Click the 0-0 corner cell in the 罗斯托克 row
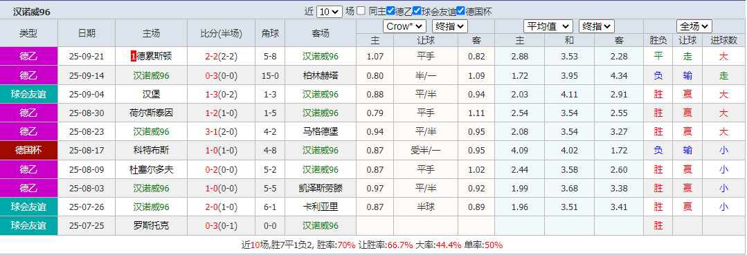 tap(269, 226)
